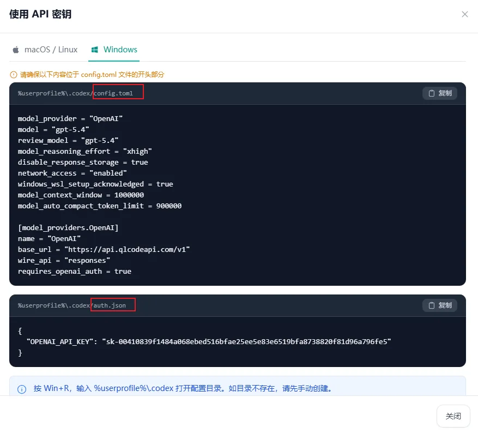This screenshot has width=478, height=433.
Task: Click the 关闭 button at the bottom
Action: point(453,416)
